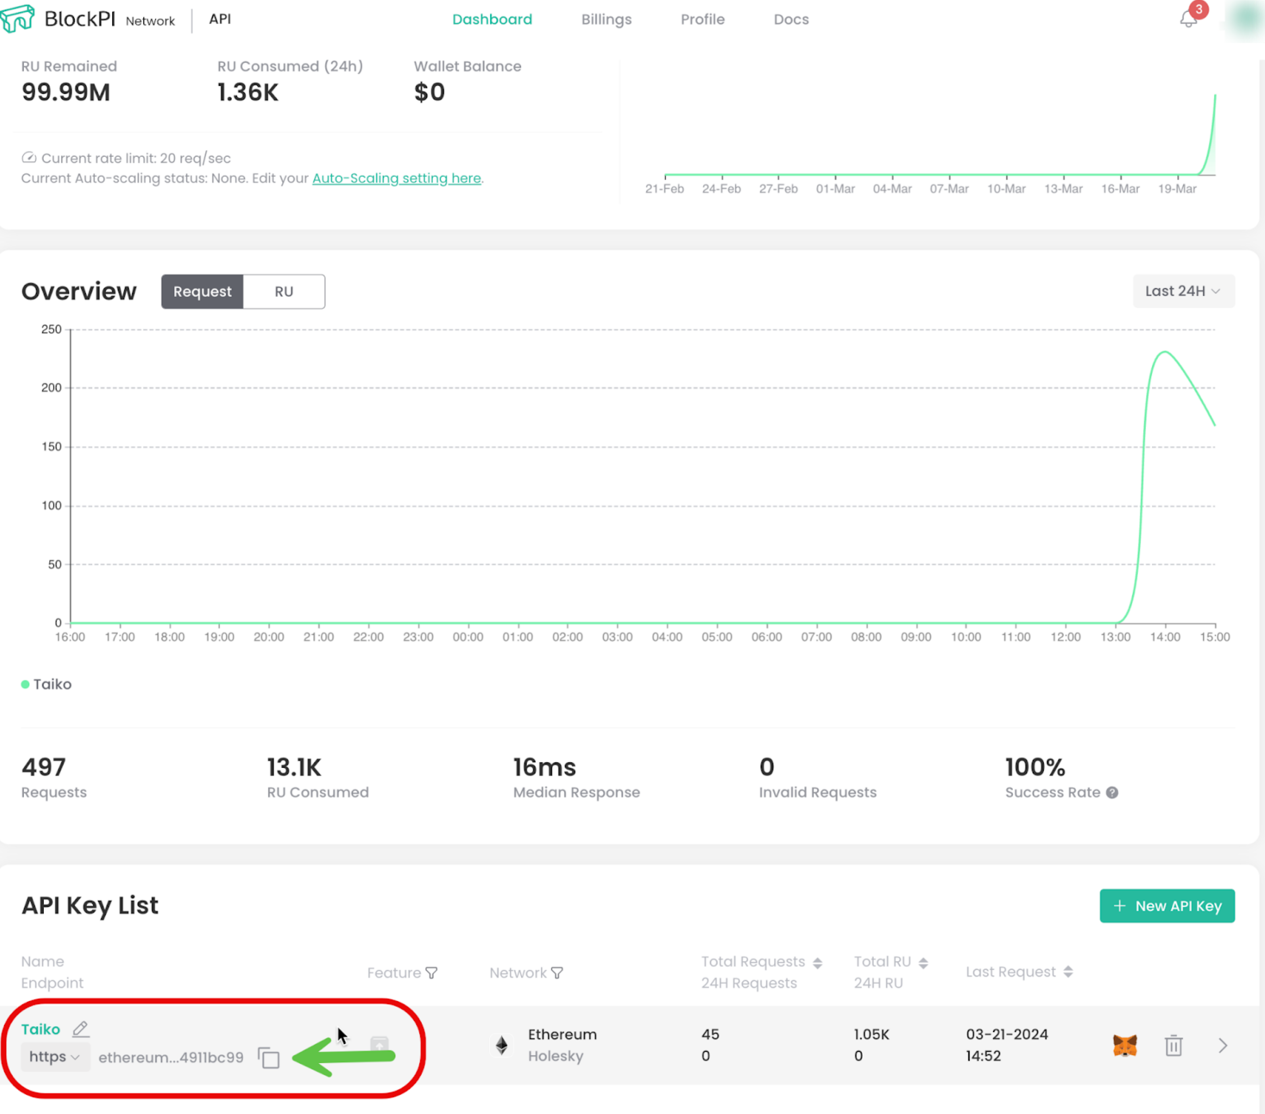Delete the Taiko API key trash icon
Image resolution: width=1265 pixels, height=1114 pixels.
pyautogui.click(x=1174, y=1045)
